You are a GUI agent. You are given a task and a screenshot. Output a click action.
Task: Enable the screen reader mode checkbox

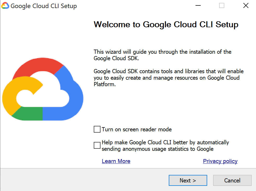[x=97, y=129]
